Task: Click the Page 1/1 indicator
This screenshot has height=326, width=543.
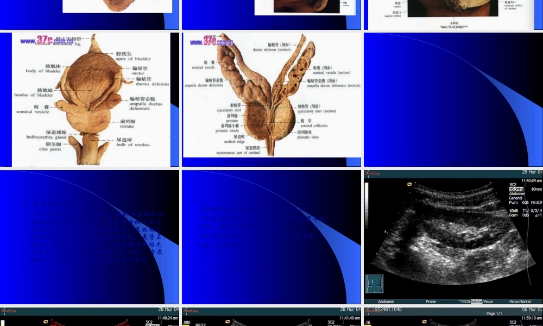Action: coord(494,314)
